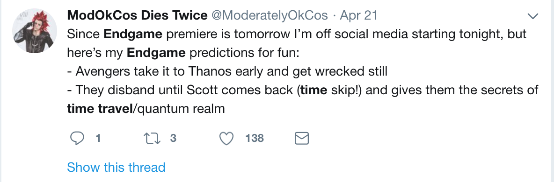Click the reply speech bubble icon
Viewport: 554px width, 182px height.
pos(77,138)
